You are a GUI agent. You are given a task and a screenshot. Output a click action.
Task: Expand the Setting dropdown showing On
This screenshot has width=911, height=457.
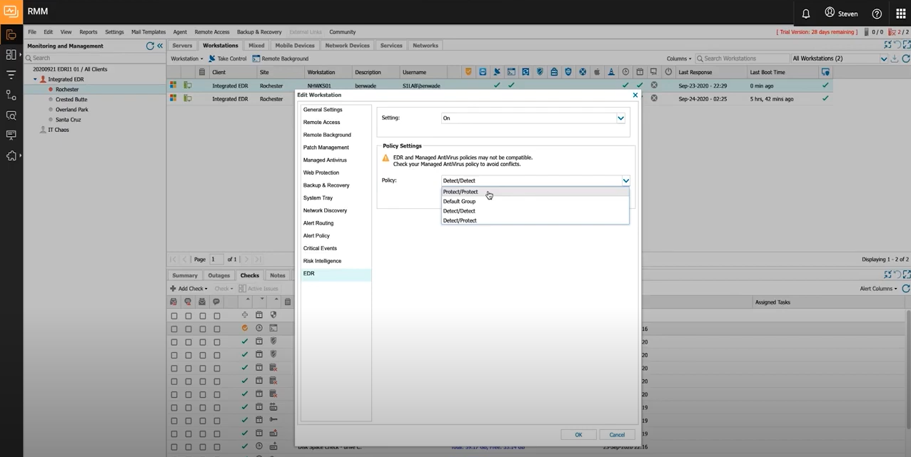[x=620, y=118]
